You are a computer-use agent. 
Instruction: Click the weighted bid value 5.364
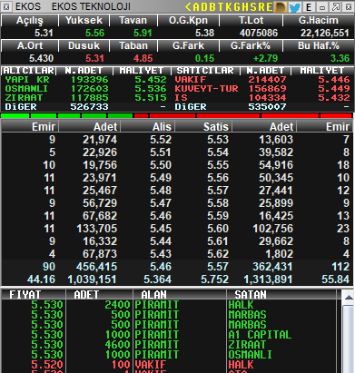pyautogui.click(x=158, y=280)
